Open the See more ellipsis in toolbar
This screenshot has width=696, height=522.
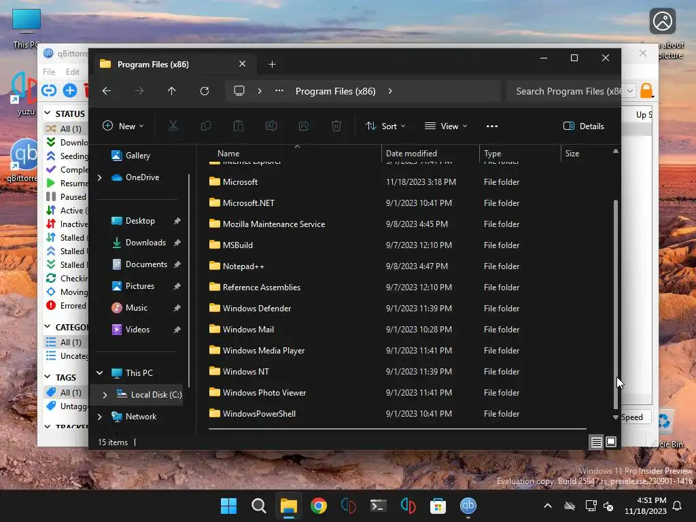coord(492,126)
